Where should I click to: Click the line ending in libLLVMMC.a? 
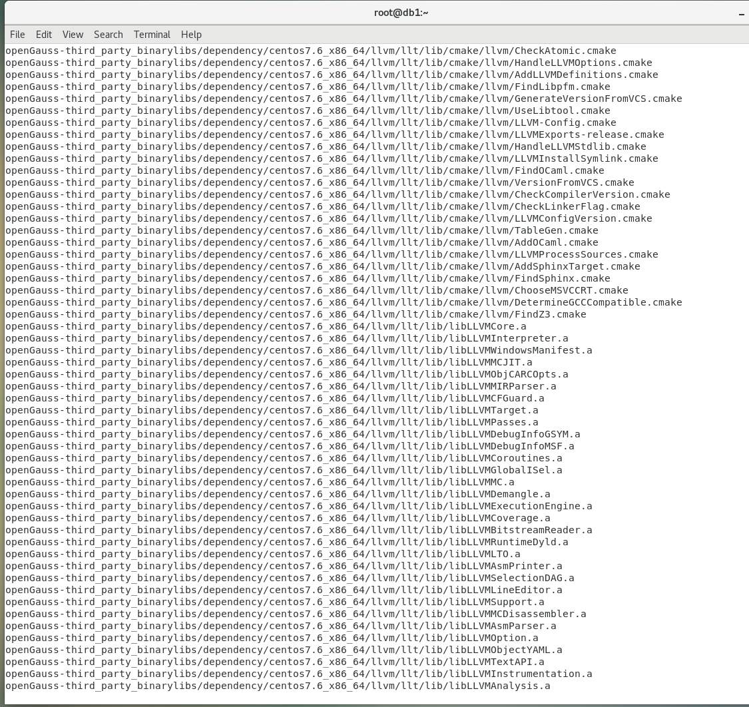pyautogui.click(x=260, y=482)
